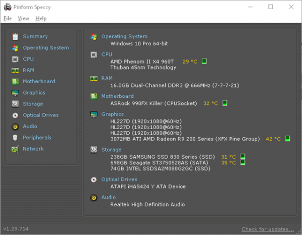302x235 pixels.
Task: Click the 42 °C graphics temperature value
Action: coord(273,139)
